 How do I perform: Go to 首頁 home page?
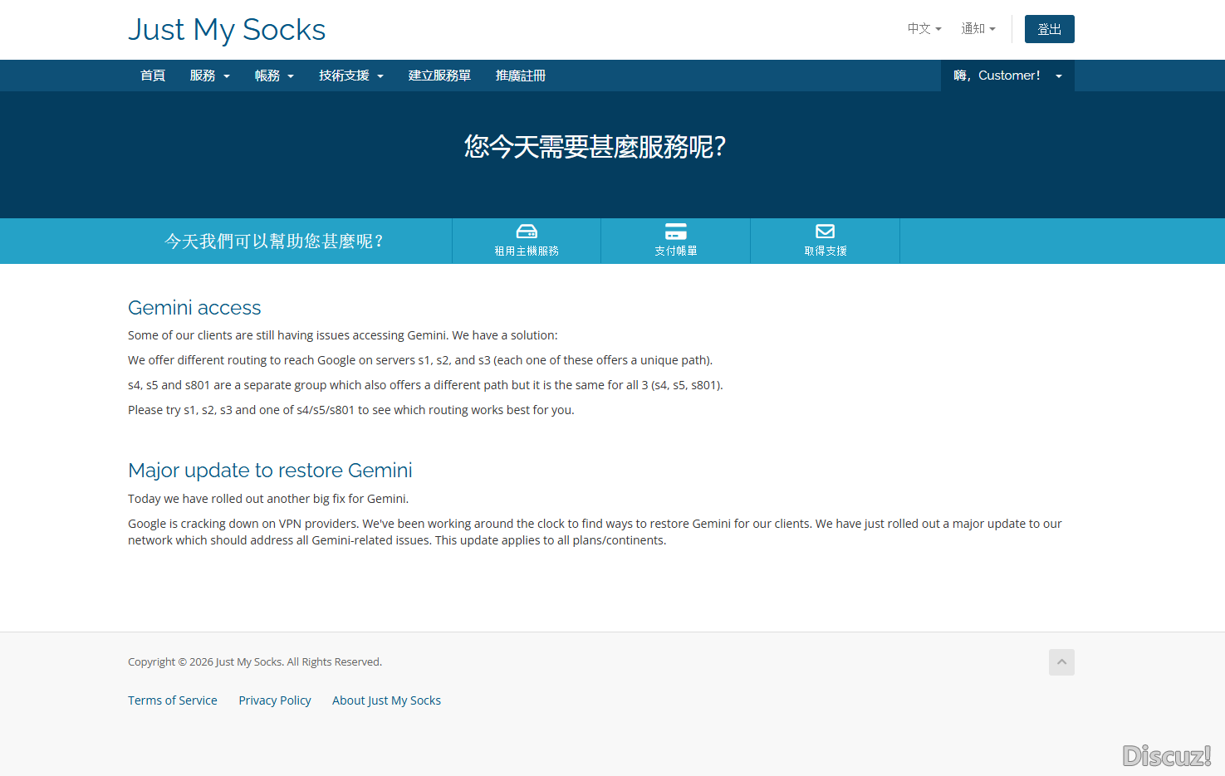click(153, 76)
